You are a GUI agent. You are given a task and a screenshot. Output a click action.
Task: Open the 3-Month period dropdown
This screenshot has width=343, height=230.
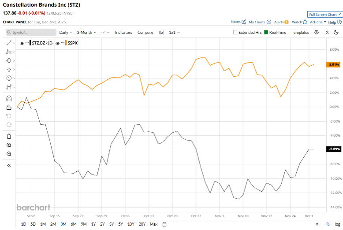pyautogui.click(x=86, y=32)
